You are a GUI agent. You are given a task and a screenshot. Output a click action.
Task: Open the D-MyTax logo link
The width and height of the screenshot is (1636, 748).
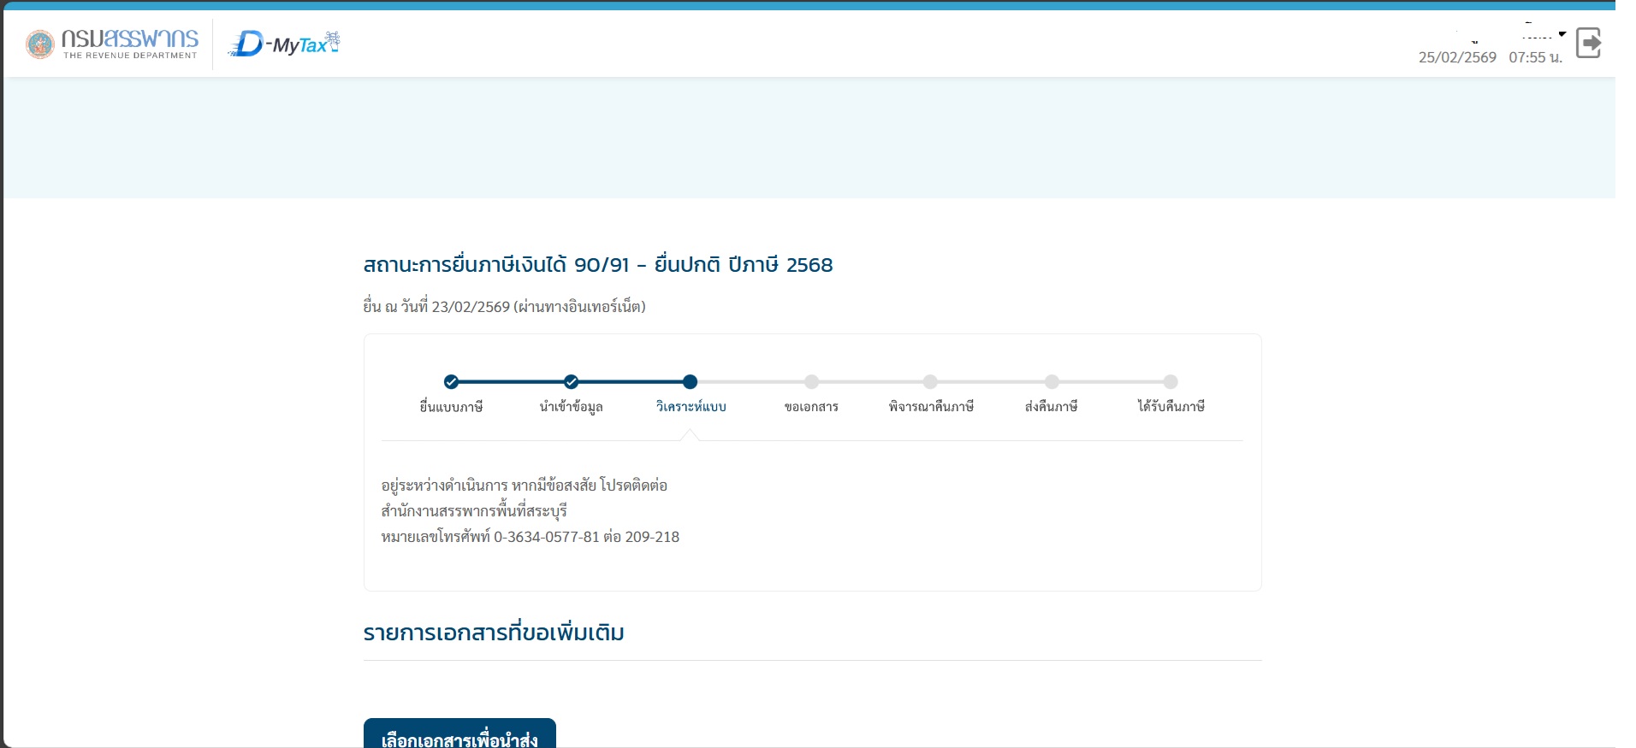[285, 44]
